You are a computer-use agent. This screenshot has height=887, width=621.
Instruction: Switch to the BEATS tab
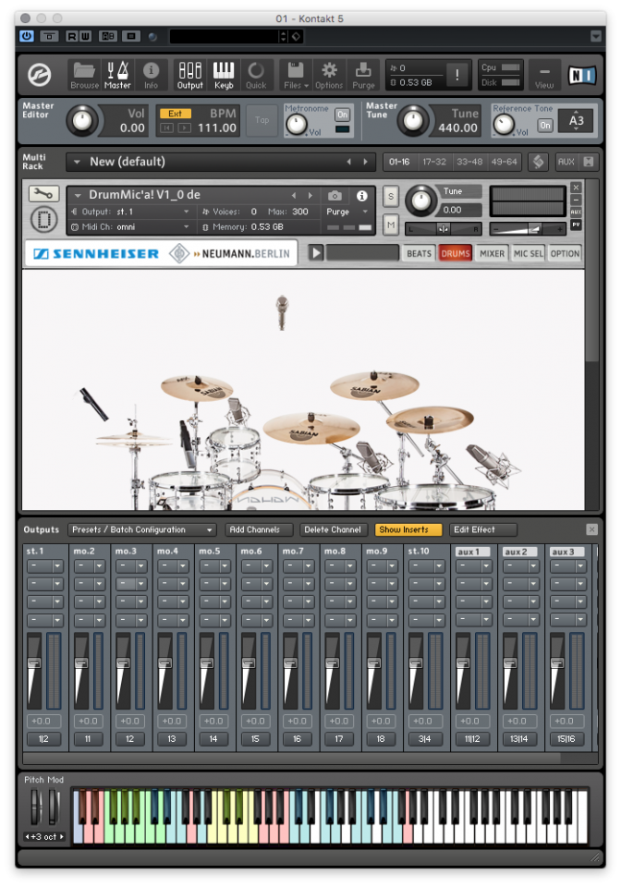[420, 253]
